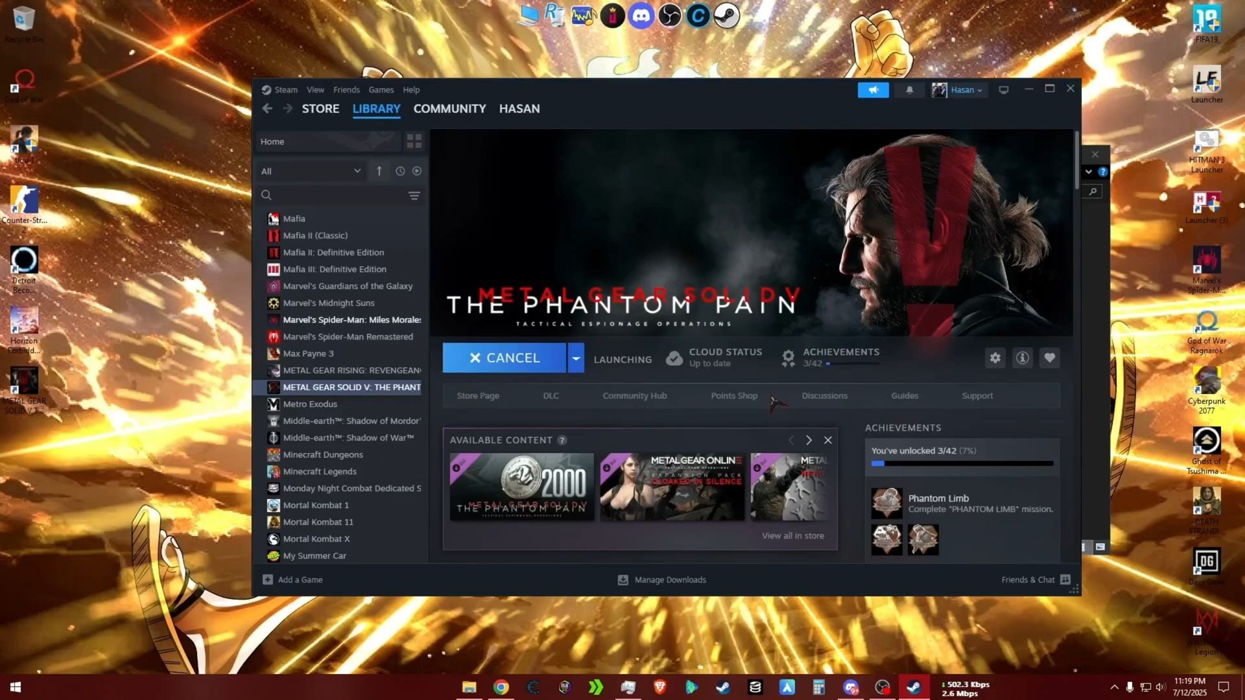Open the Games menu
Viewport: 1245px width, 700px height.
click(381, 90)
